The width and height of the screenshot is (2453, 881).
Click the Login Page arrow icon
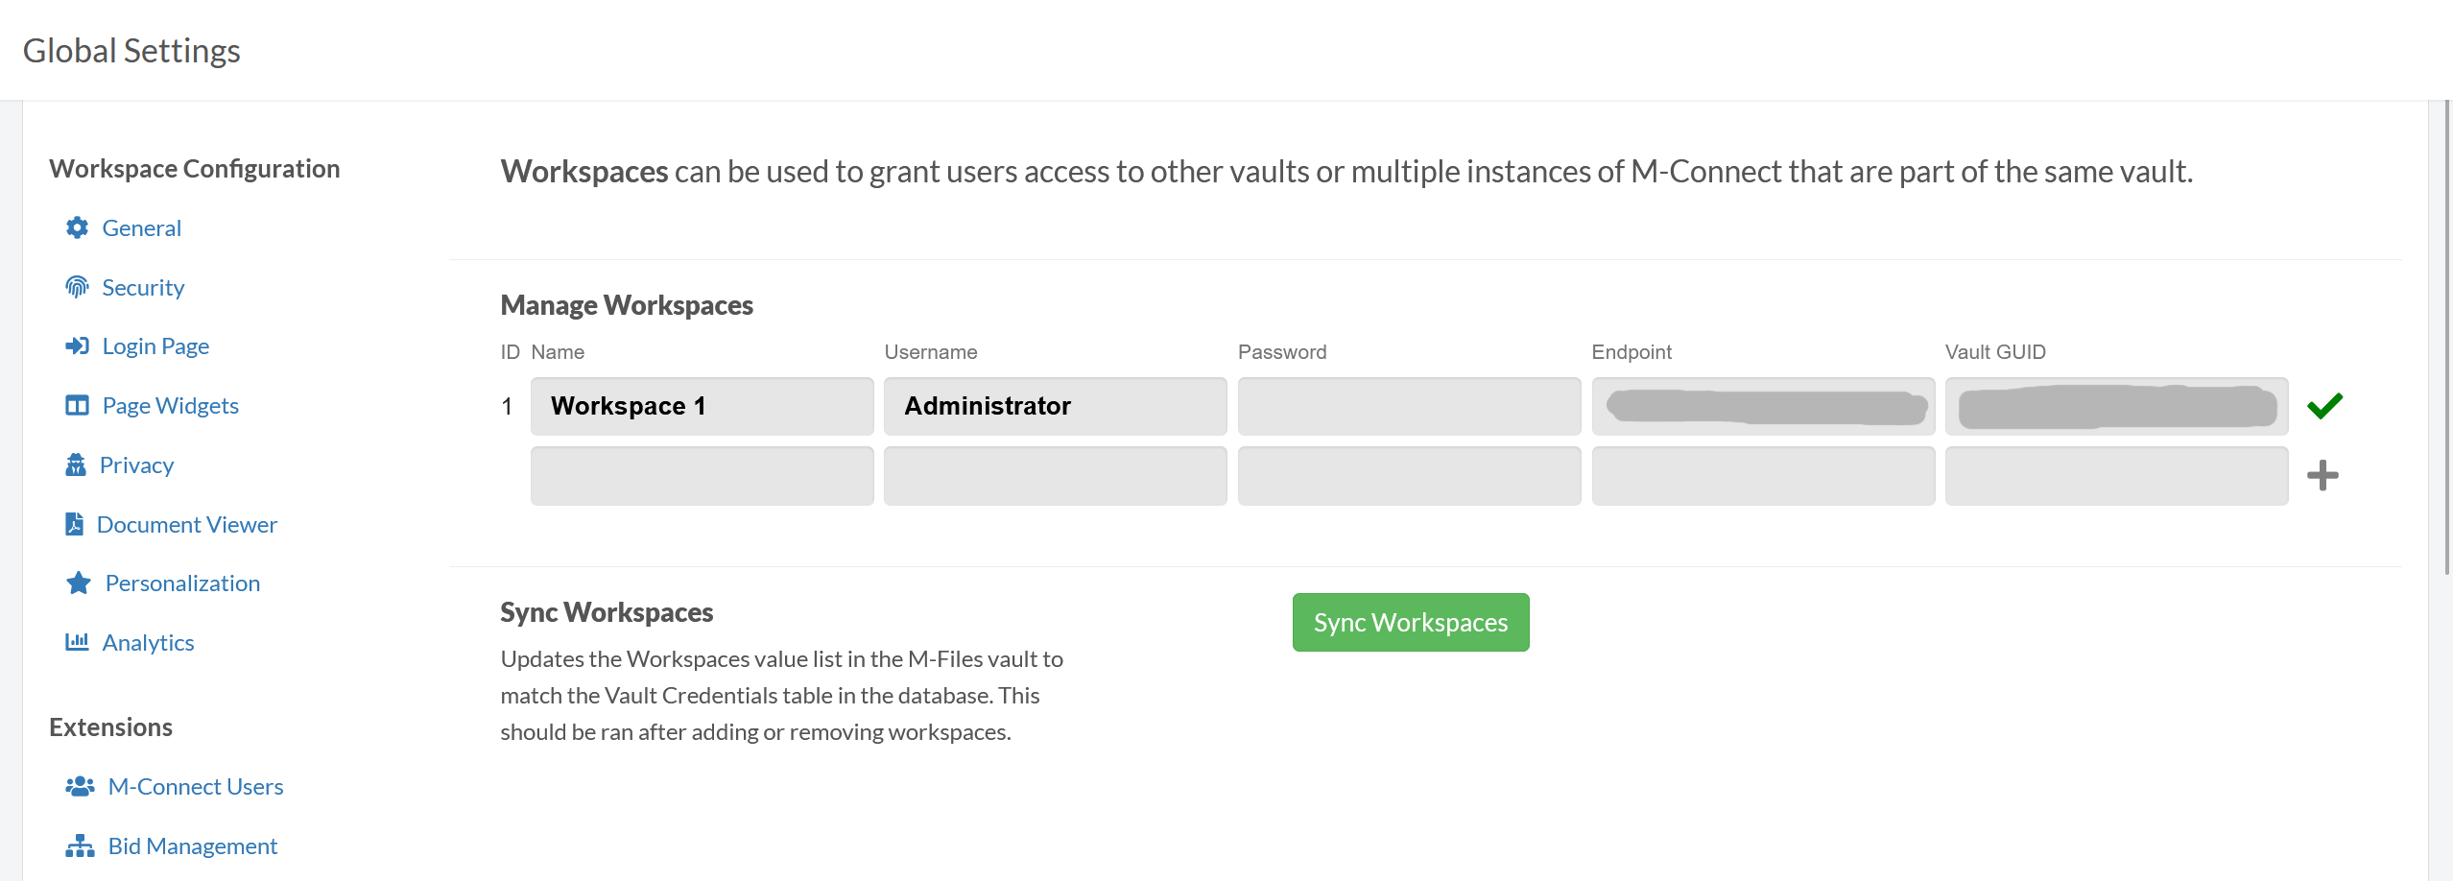pos(77,346)
